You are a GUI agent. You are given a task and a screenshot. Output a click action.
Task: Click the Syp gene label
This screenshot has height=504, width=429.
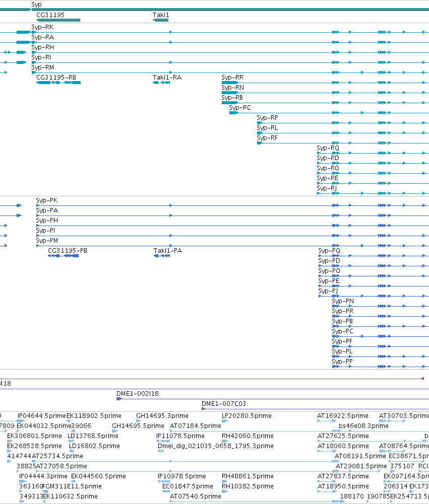[x=36, y=5]
